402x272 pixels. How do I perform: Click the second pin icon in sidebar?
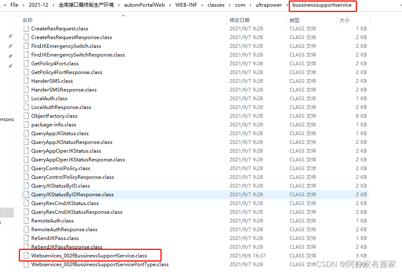click(x=10, y=46)
